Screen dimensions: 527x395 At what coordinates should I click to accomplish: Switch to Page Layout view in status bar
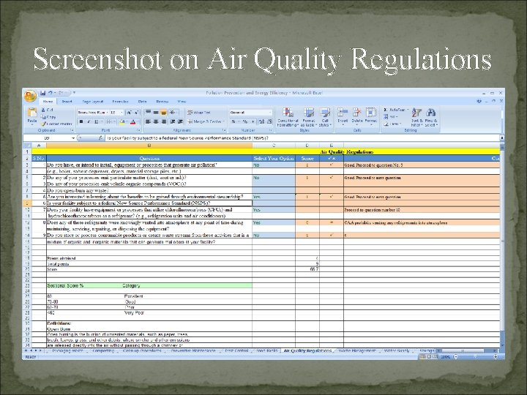(x=428, y=357)
